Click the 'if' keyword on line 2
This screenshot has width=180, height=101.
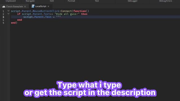point(19,14)
